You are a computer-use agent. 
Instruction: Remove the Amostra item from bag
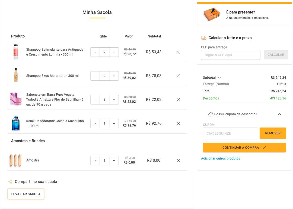(x=178, y=161)
